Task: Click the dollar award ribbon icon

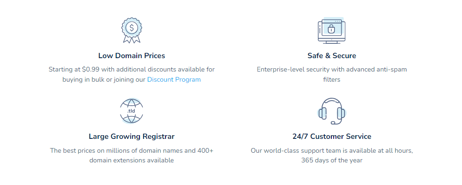Action: coord(132,30)
